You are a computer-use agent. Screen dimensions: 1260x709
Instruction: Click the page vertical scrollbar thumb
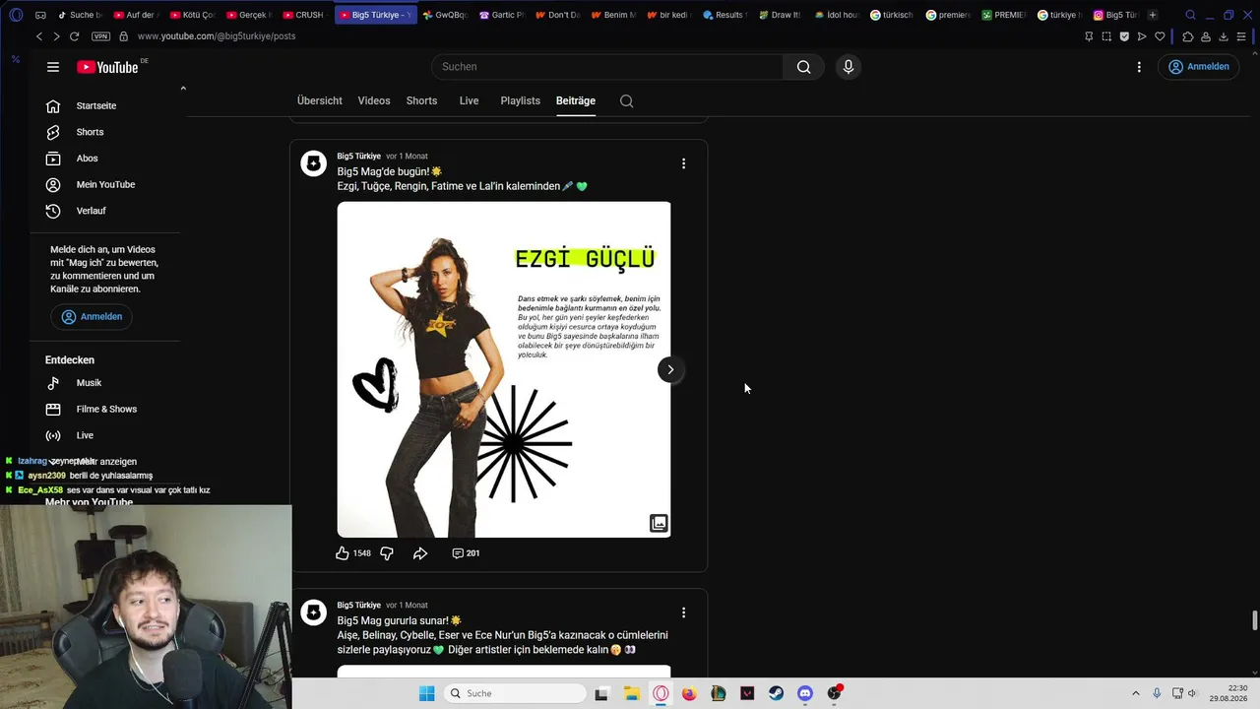1254,621
